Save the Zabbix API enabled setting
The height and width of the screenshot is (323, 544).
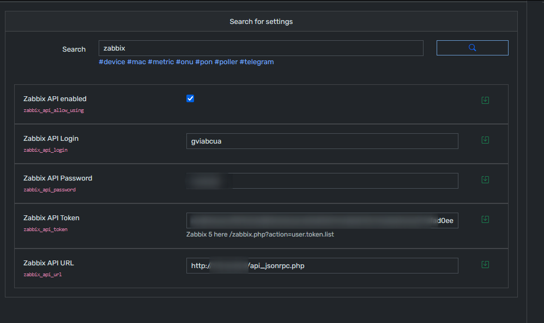(485, 101)
